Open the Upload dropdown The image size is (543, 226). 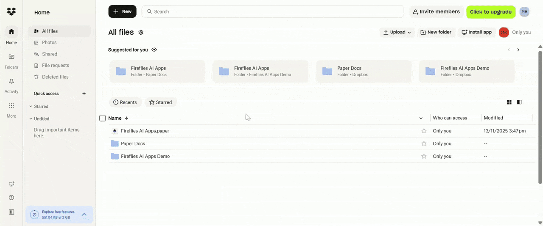(397, 32)
